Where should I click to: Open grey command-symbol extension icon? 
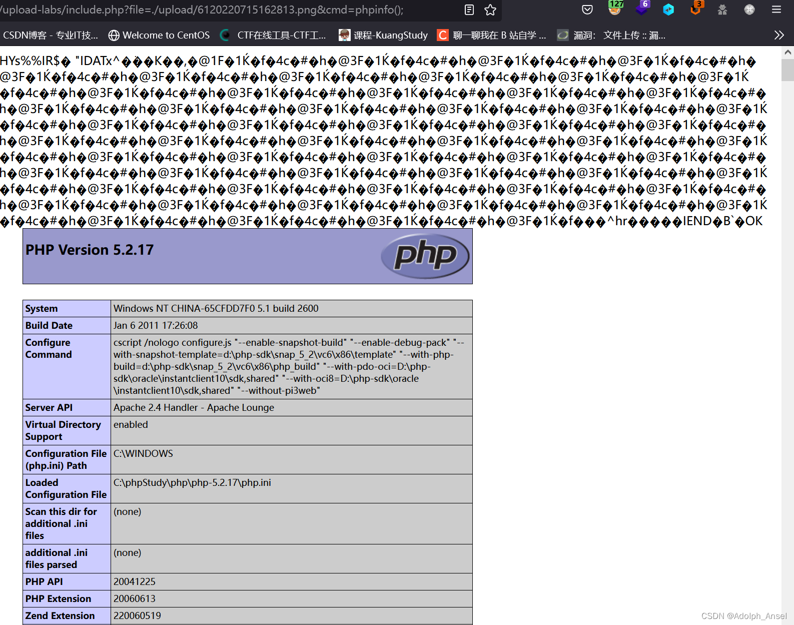click(749, 10)
